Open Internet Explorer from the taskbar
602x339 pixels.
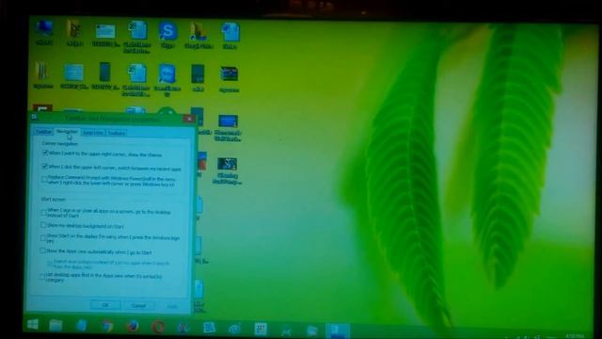234,329
